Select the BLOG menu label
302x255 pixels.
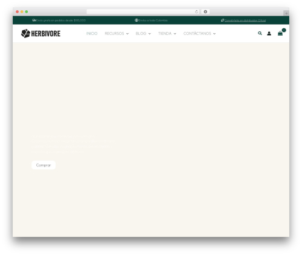[141, 34]
